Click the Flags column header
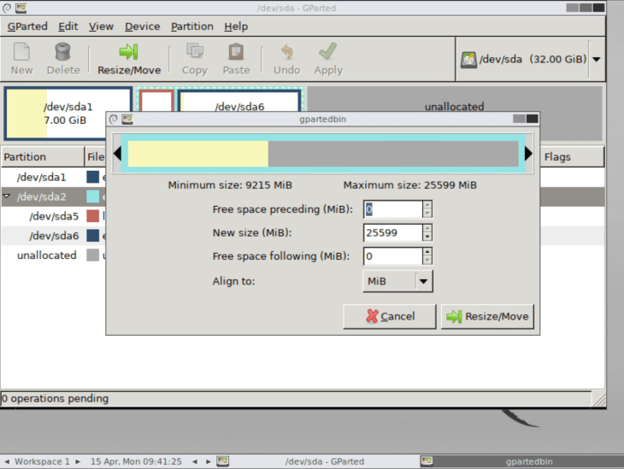 [x=572, y=156]
